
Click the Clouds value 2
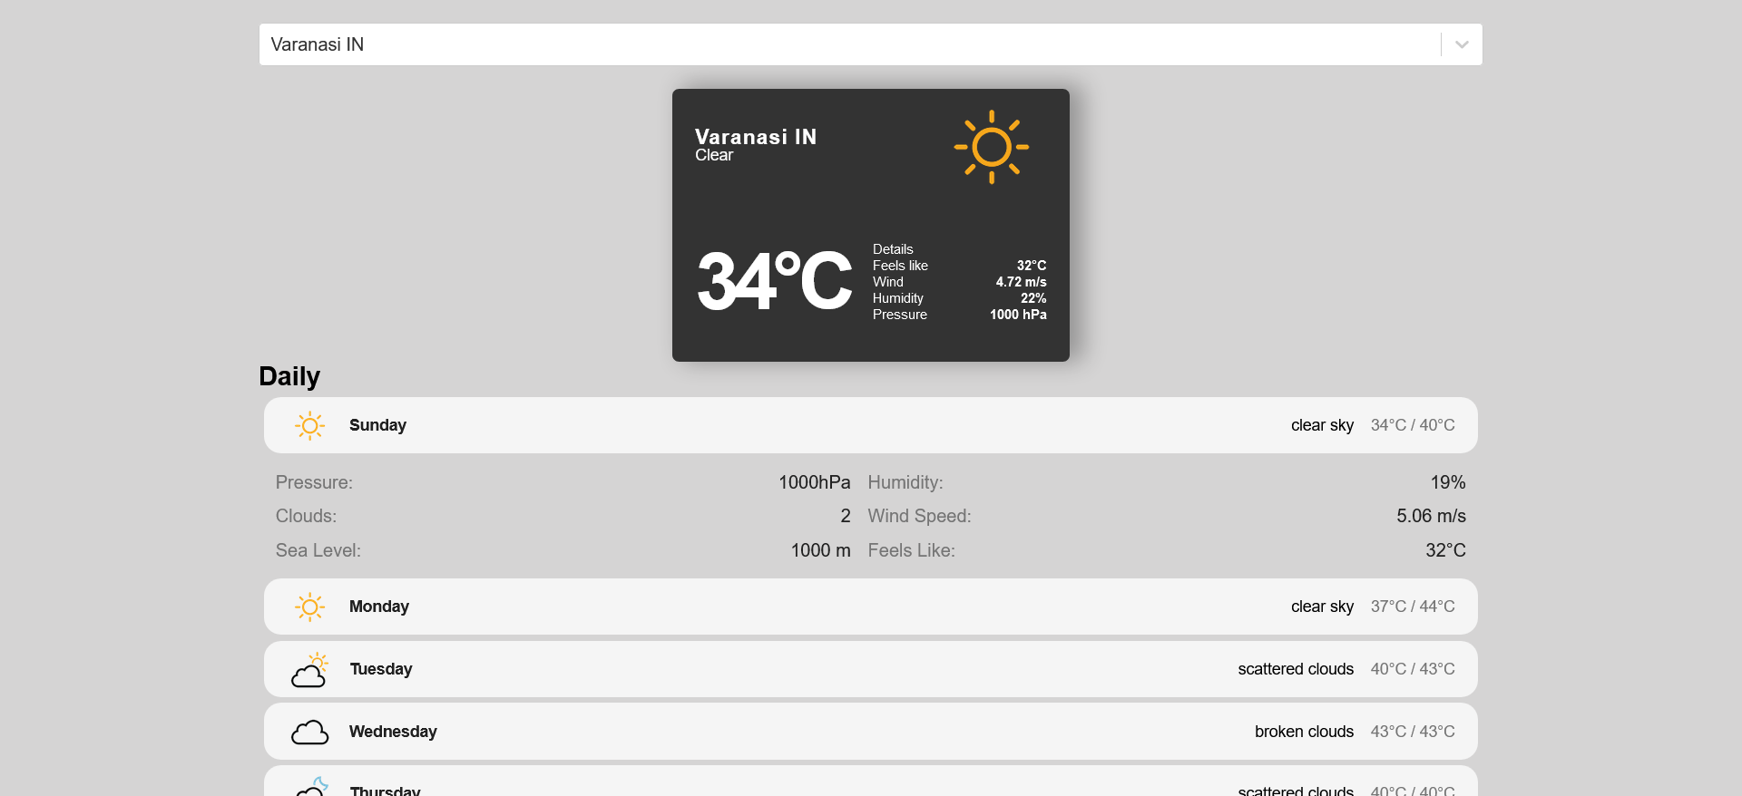846,516
